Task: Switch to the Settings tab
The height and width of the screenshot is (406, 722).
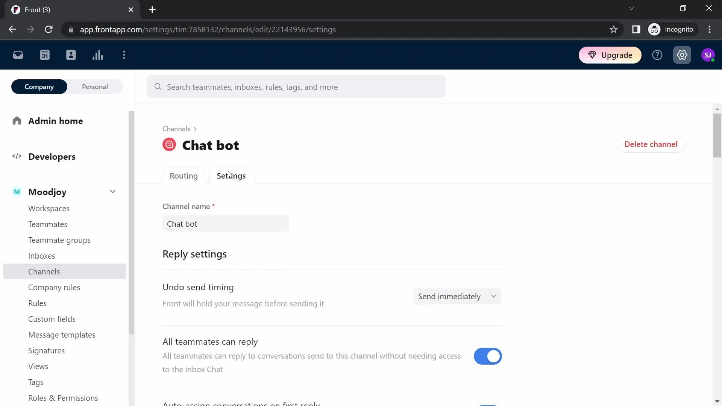Action: point(231,176)
